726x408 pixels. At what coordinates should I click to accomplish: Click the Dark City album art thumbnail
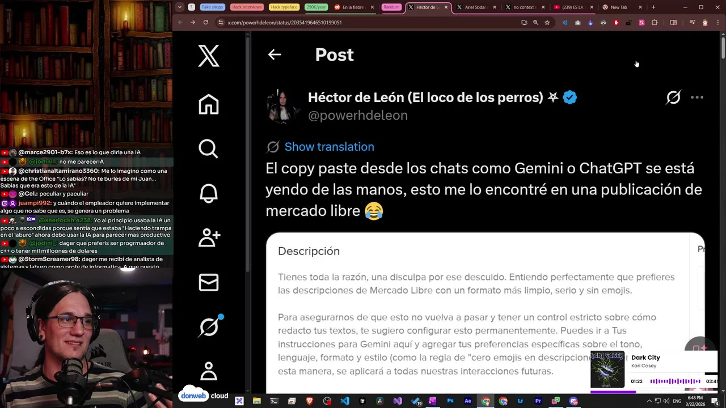tap(607, 369)
